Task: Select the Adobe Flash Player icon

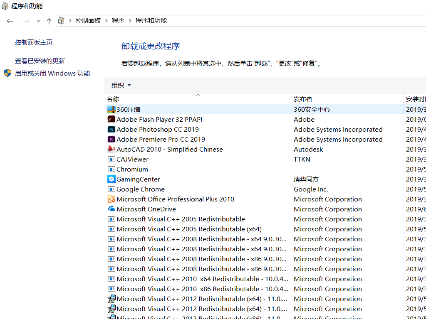Action: click(x=111, y=119)
